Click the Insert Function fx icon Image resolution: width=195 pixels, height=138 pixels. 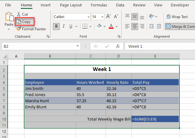(x=118, y=46)
